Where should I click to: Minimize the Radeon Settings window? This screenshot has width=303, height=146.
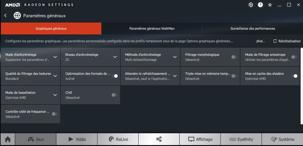click(x=279, y=5)
